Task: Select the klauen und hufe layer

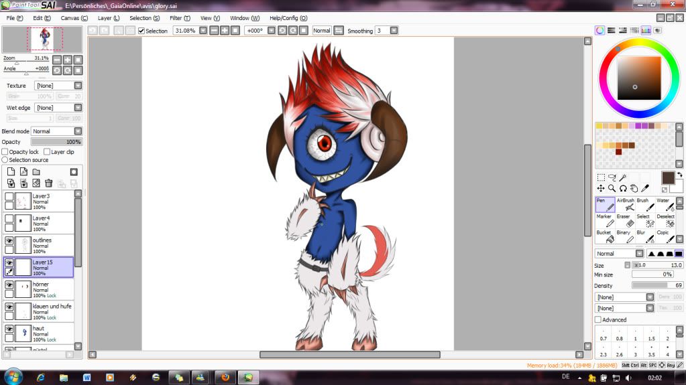Action: pyautogui.click(x=39, y=311)
